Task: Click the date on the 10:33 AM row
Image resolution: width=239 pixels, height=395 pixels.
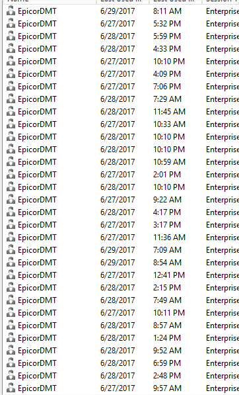Action: point(118,124)
